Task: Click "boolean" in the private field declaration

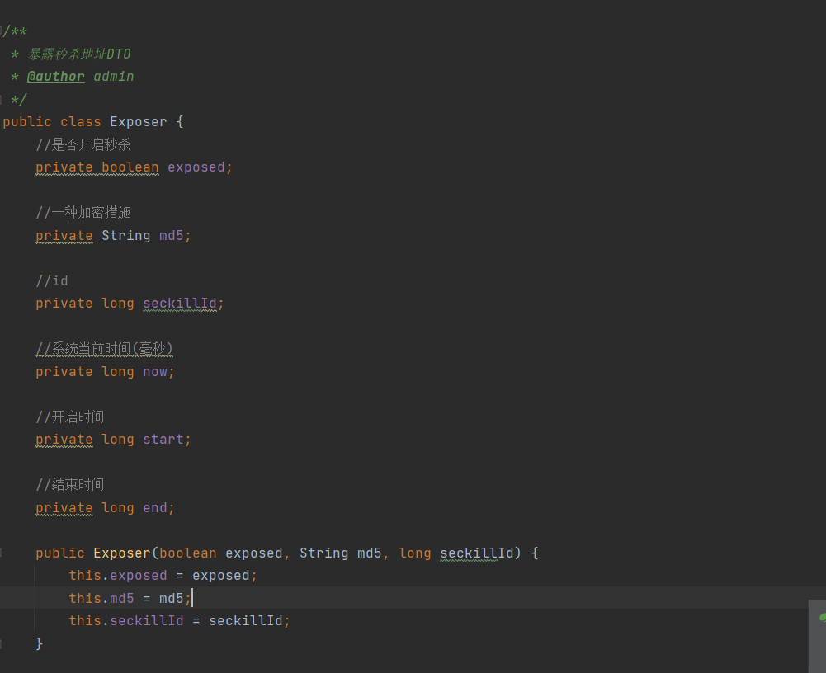Action: click(x=130, y=167)
